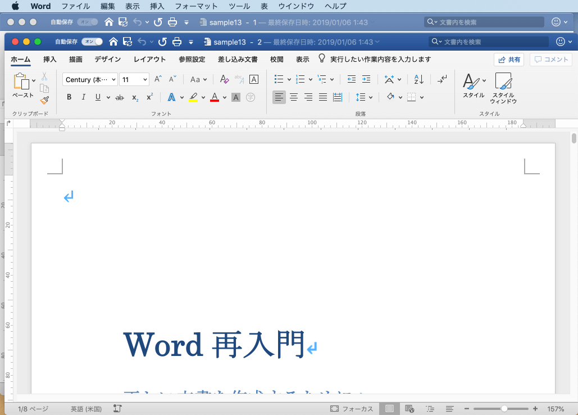Image resolution: width=578 pixels, height=415 pixels.
Task: Justify the paragraph text
Action: [x=323, y=97]
